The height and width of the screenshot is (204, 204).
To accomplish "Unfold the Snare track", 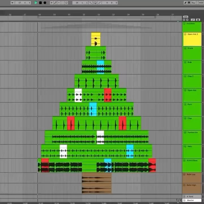I will point(184,48).
